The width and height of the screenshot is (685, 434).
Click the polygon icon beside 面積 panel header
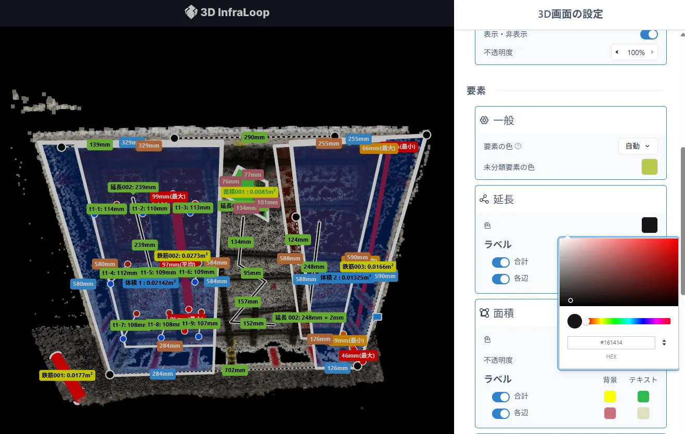click(x=485, y=313)
